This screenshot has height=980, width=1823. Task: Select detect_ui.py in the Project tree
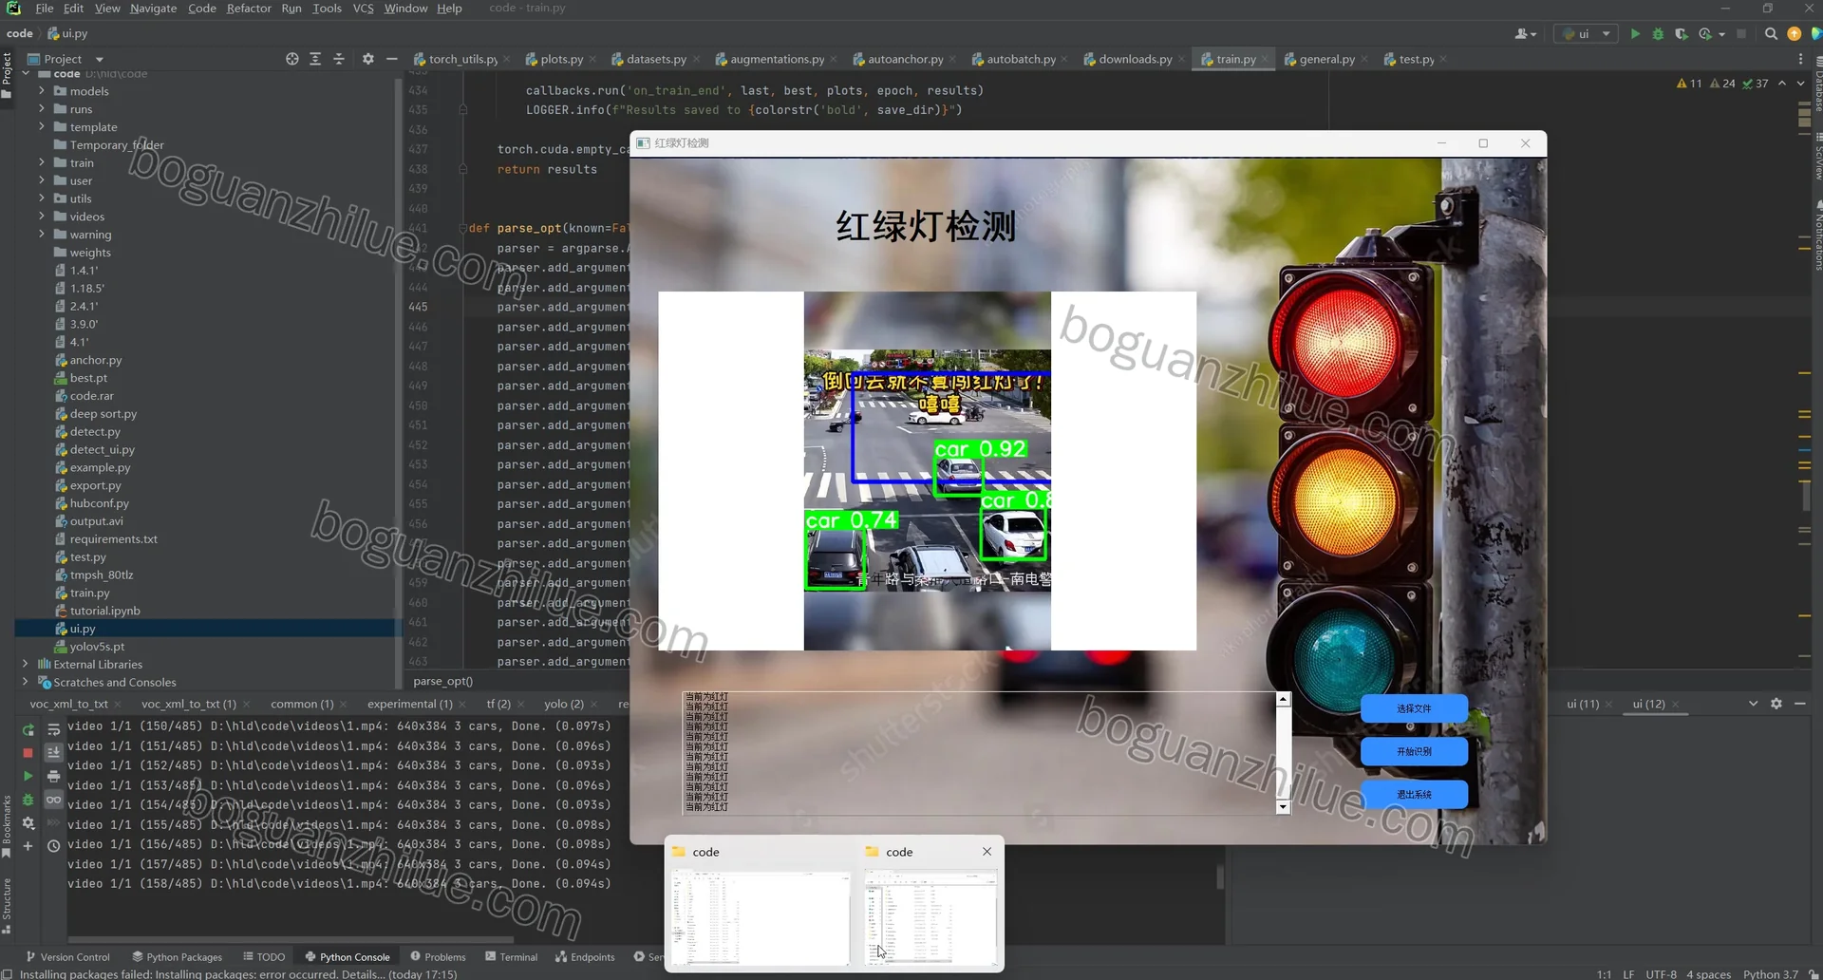pos(103,449)
